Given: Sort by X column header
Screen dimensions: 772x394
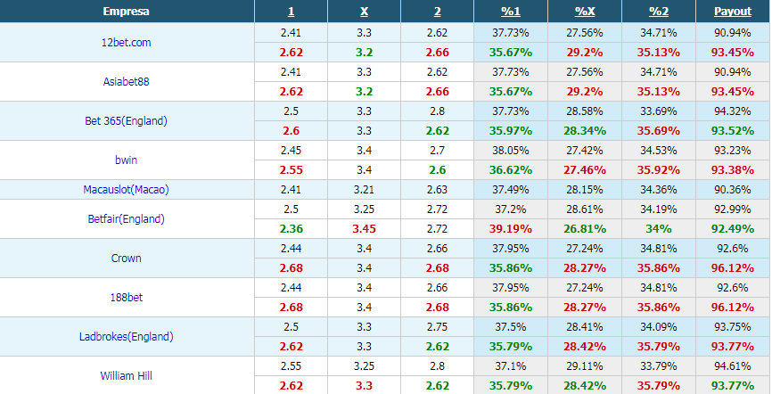Looking at the screenshot, I should (364, 12).
